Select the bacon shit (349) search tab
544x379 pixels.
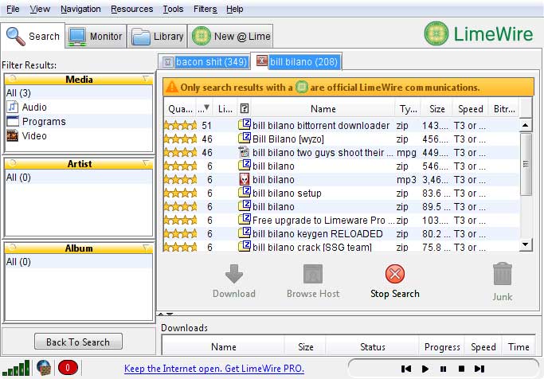211,62
